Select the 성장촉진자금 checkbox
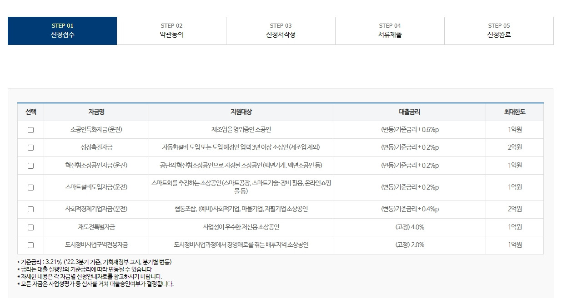562x298 pixels. coord(30,147)
